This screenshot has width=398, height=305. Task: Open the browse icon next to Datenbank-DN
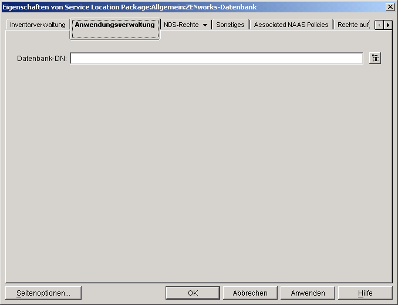[375, 58]
